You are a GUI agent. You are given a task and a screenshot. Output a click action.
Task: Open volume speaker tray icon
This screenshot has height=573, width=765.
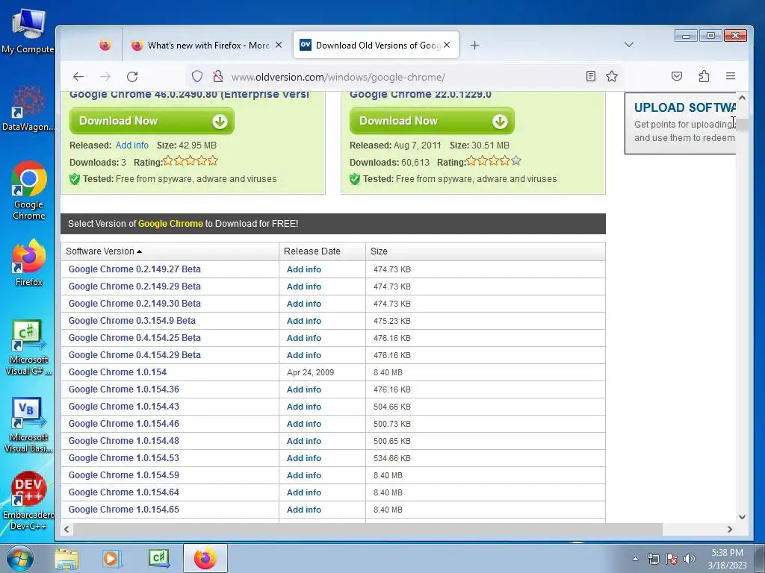point(690,559)
